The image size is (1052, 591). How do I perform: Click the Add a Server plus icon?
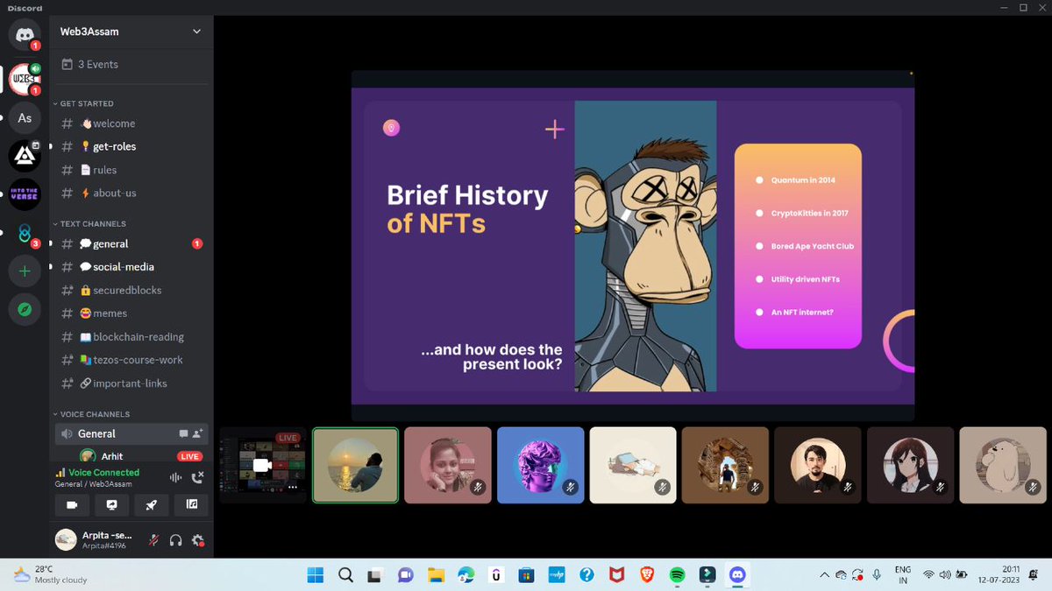25,271
